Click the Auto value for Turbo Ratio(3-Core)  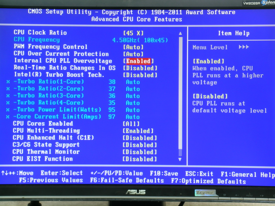pos(133,96)
